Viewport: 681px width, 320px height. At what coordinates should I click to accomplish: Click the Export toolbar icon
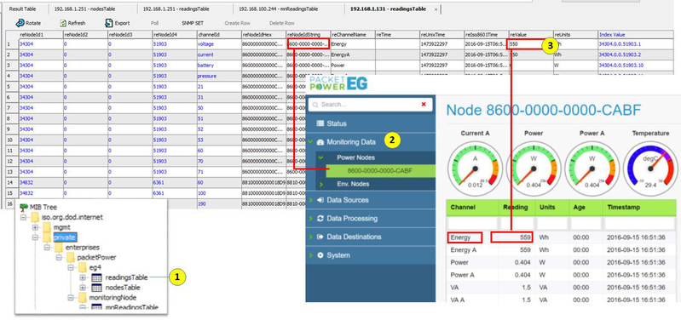108,23
